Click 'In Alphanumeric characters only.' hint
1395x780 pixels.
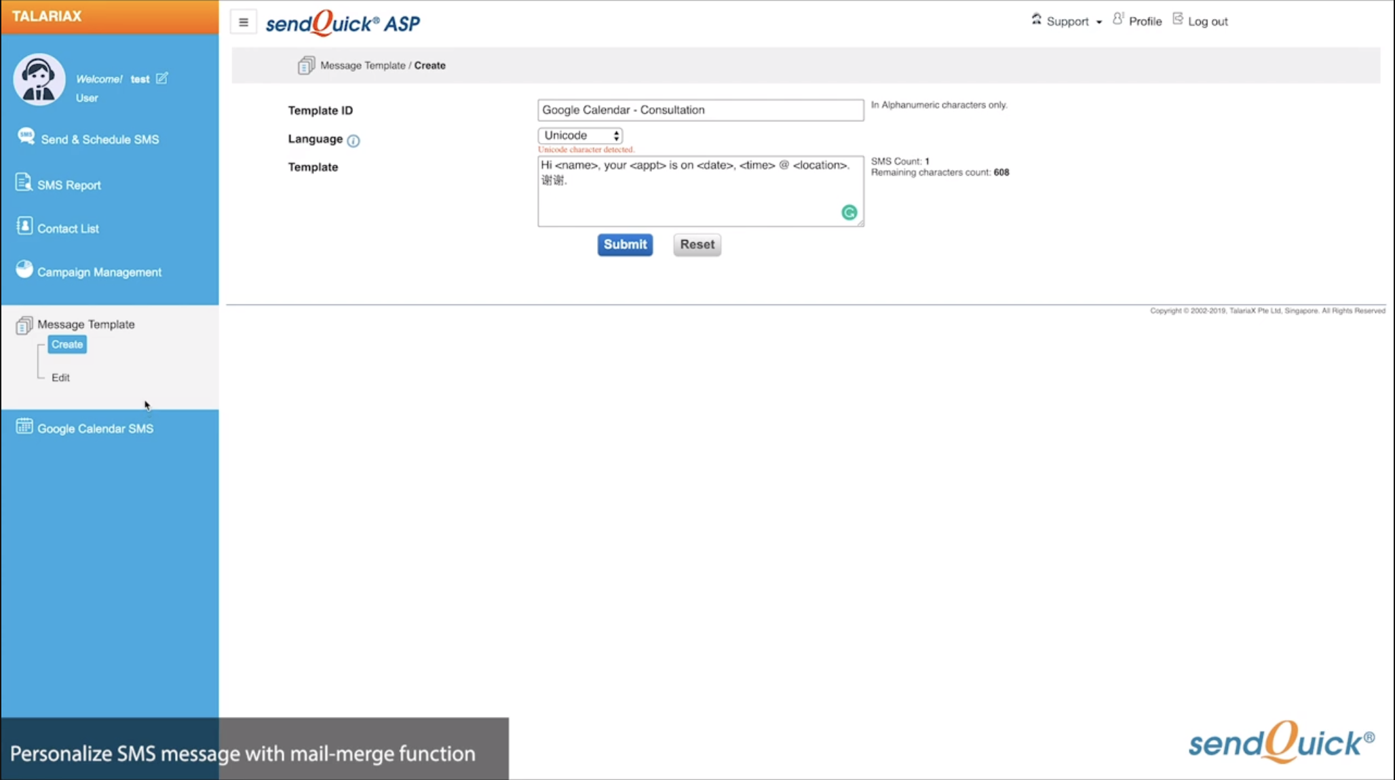[x=939, y=105]
